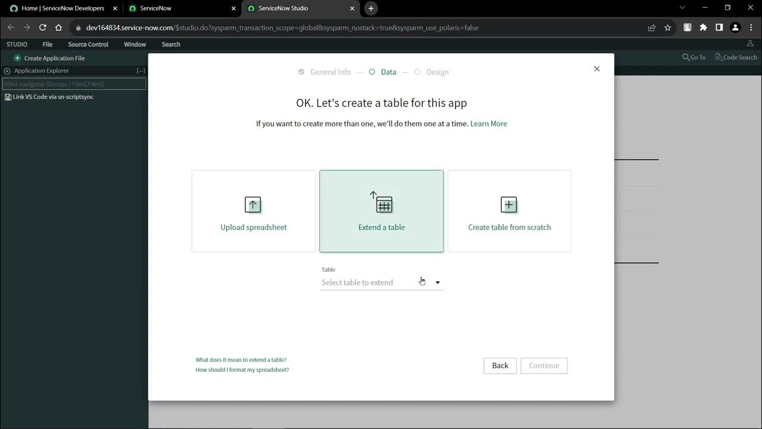Open the Window menu

tap(135, 45)
